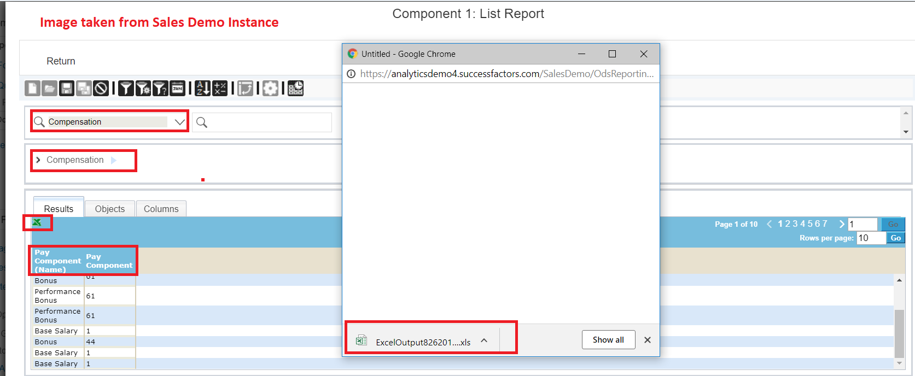Image resolution: width=915 pixels, height=376 pixels.
Task: Maximize the Untitled Google Chrome window
Action: coord(613,54)
